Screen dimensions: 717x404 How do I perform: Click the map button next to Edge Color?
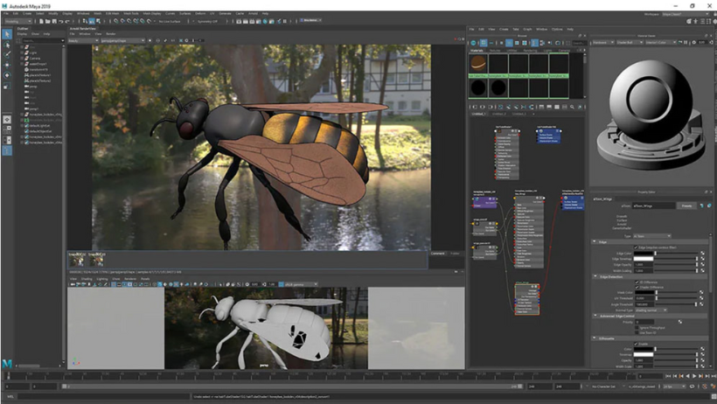pyautogui.click(x=702, y=253)
